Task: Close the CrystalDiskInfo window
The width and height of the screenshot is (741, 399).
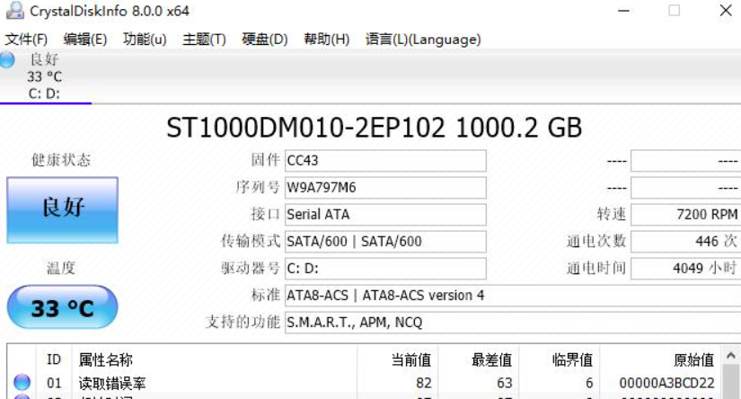Action: [x=726, y=11]
